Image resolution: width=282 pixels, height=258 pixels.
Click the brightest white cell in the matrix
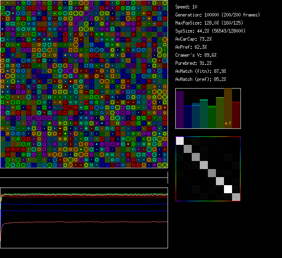[x=228, y=189]
